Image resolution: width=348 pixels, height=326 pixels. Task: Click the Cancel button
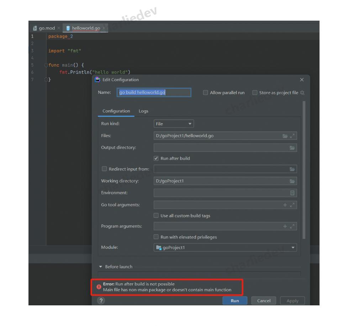[x=264, y=301]
